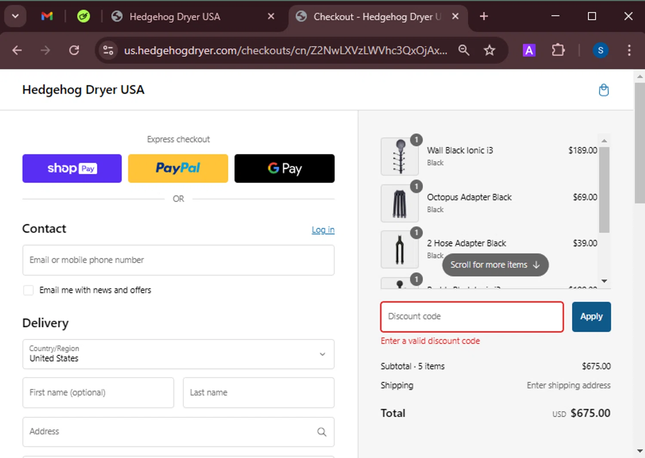
Task: Open the Chrome three-dot menu
Action: coord(629,50)
